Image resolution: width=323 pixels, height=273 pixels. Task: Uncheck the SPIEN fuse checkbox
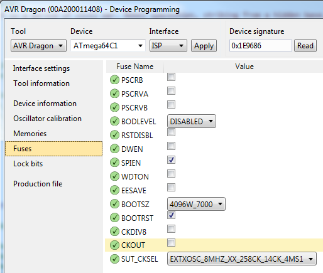tap(171, 160)
